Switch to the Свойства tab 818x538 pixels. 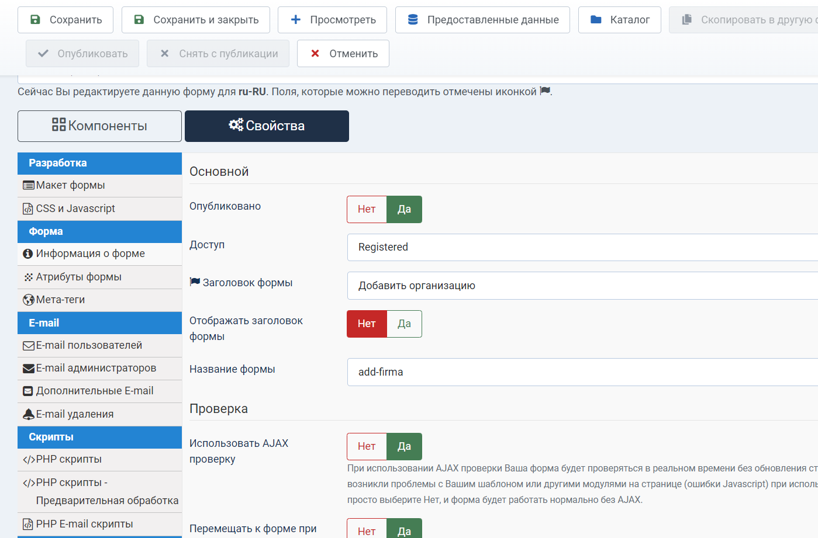coord(267,126)
